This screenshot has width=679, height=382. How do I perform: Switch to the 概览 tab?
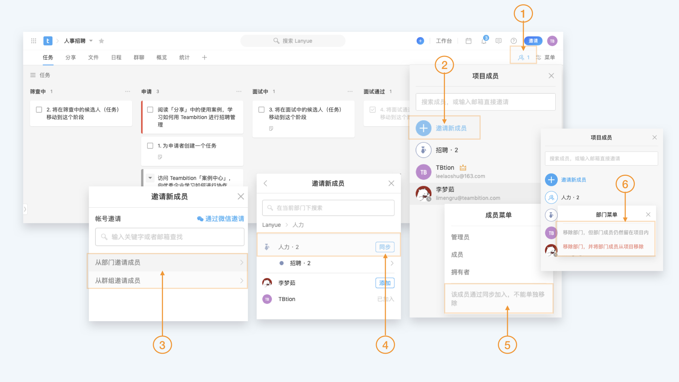[x=162, y=58]
